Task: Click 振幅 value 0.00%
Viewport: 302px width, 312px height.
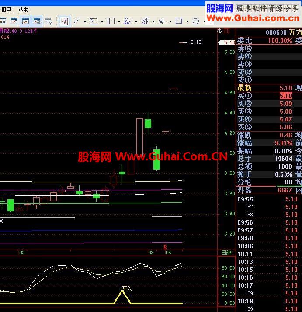Action: 284,151
